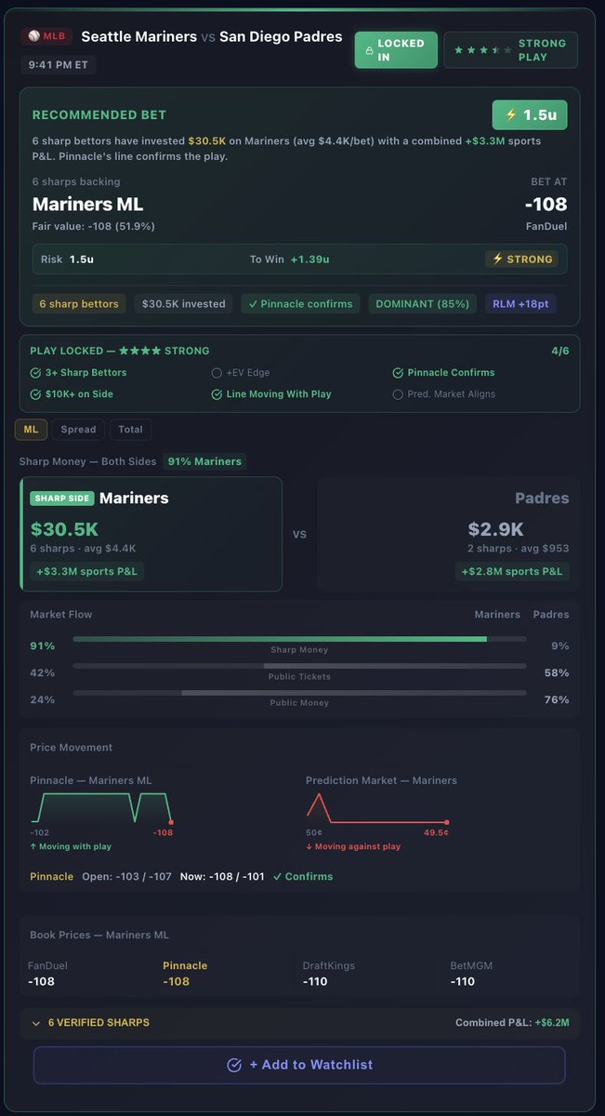Click the FanDuel -108 book price
The width and height of the screenshot is (605, 1116).
click(x=47, y=974)
